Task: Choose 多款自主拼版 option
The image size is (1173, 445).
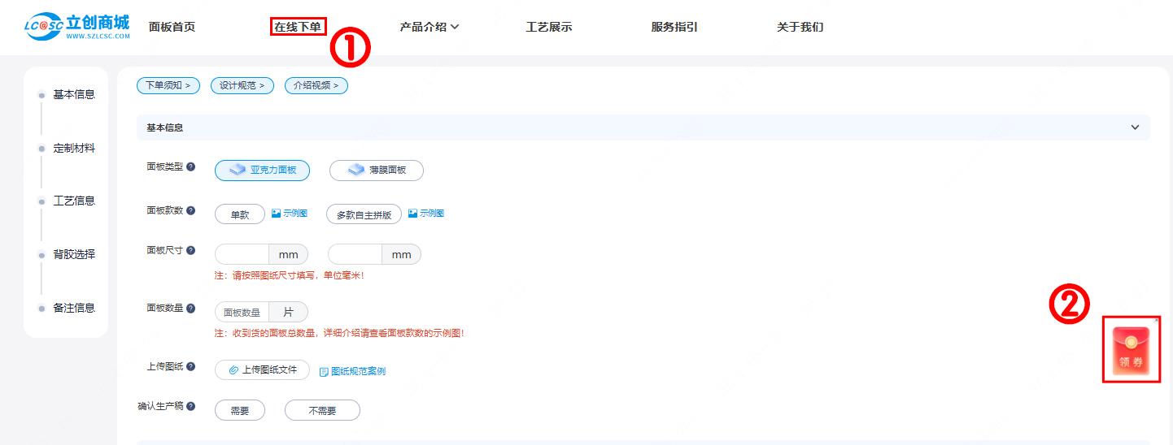Action: [364, 214]
